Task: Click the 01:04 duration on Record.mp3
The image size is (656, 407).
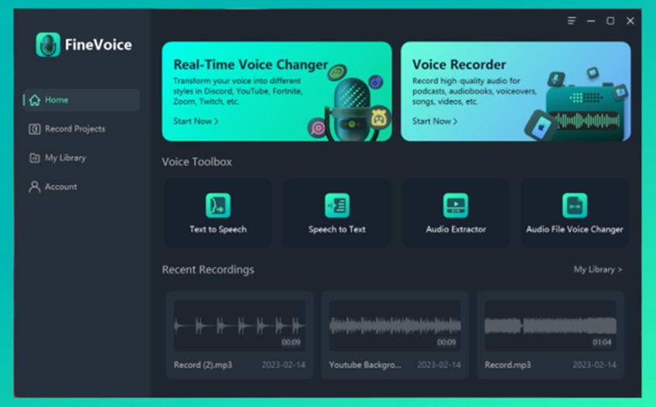Action: [x=602, y=342]
